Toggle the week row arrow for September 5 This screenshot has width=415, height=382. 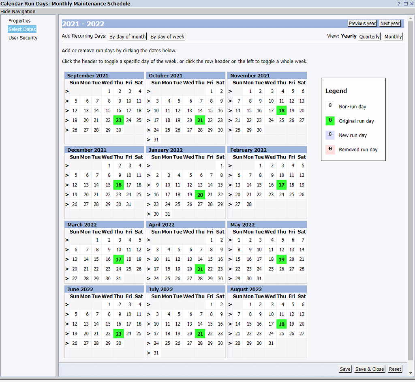67,101
